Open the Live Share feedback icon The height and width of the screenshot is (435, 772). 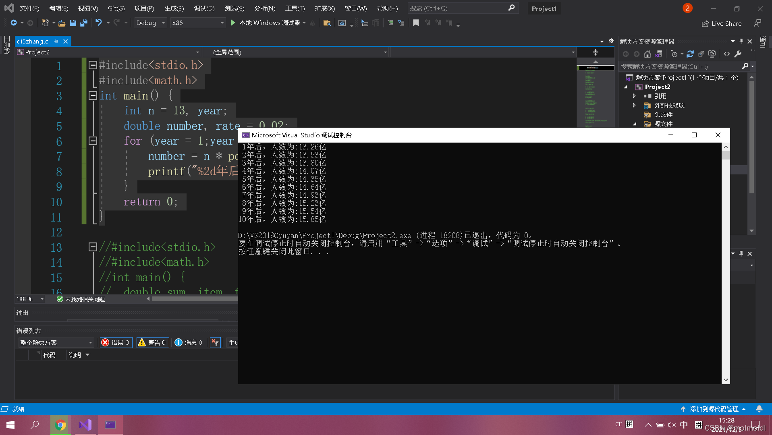[x=757, y=23]
